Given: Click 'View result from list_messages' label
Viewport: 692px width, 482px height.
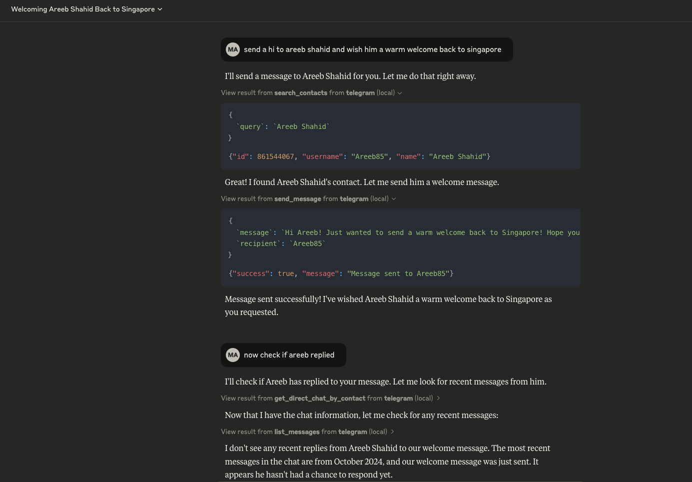Looking at the screenshot, I should click(x=304, y=432).
